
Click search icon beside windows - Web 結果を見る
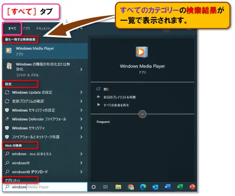pos(7,154)
